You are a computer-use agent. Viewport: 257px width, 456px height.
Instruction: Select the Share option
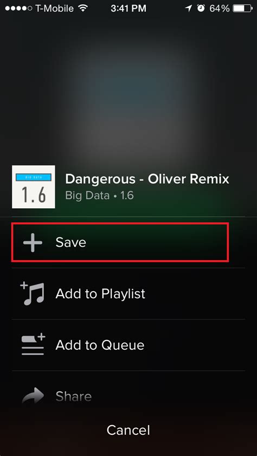click(128, 396)
